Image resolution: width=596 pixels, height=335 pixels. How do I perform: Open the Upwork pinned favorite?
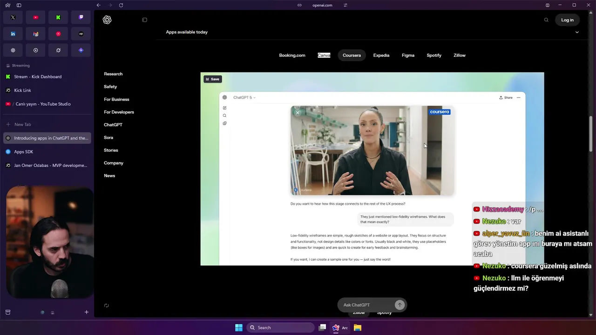(81, 33)
